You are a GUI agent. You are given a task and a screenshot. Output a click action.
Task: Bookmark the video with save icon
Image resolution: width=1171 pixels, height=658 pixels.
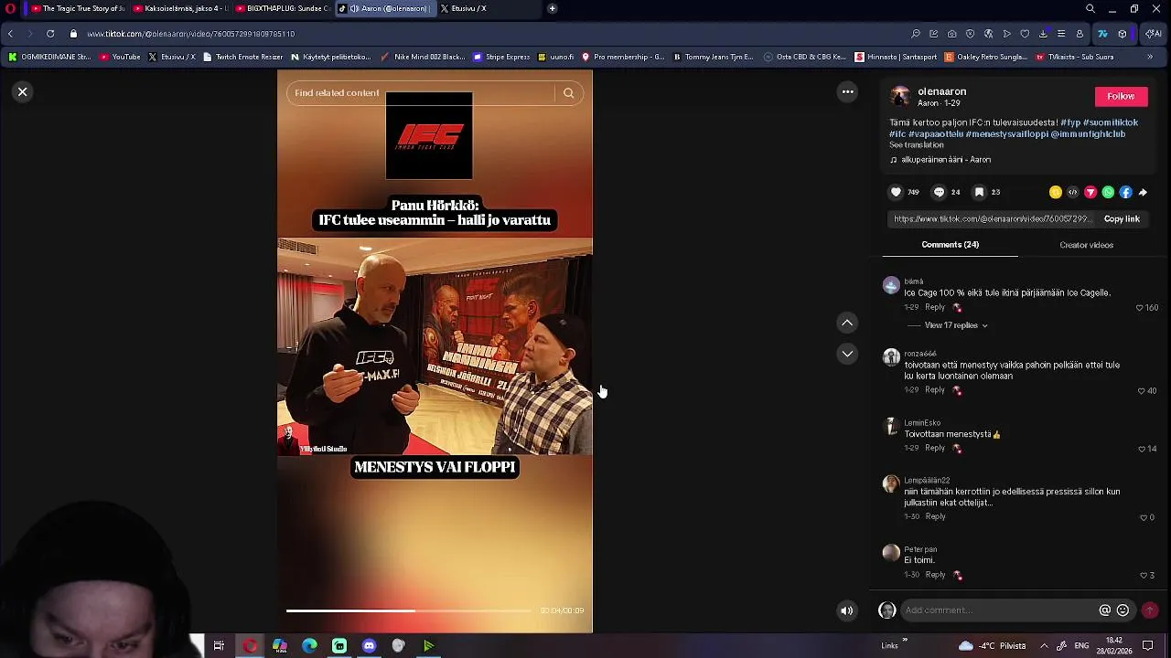tap(979, 192)
